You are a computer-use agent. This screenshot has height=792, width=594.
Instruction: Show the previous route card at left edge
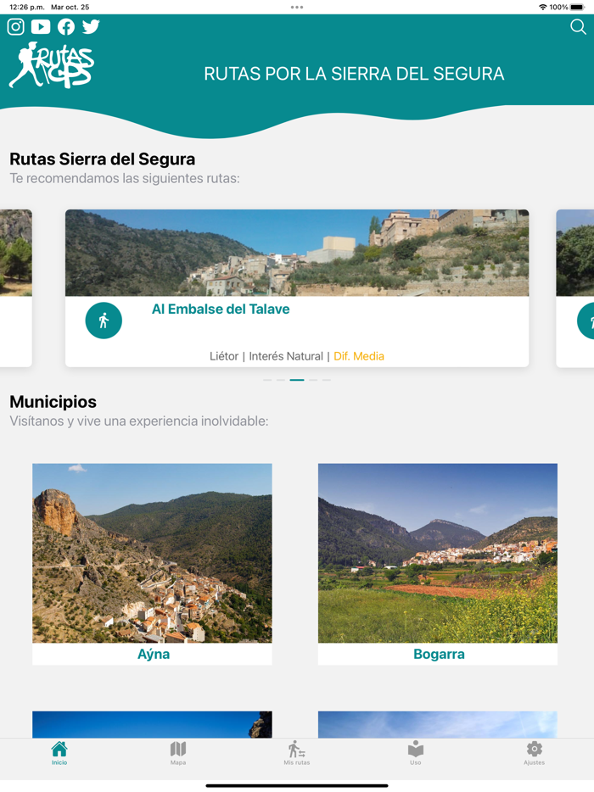coord(15,288)
